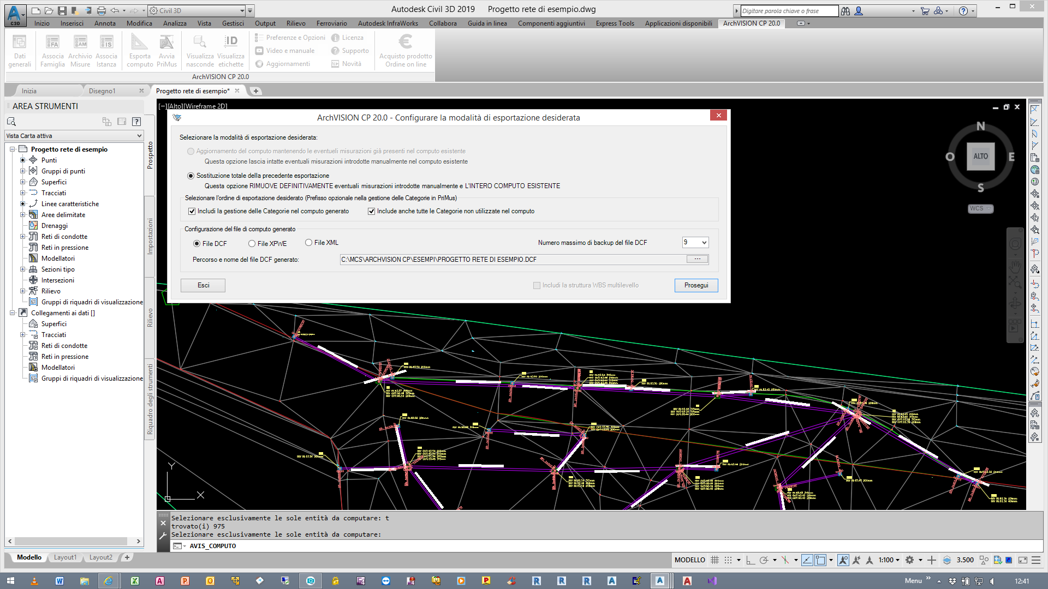Click the Archivio Misure icon

point(80,43)
